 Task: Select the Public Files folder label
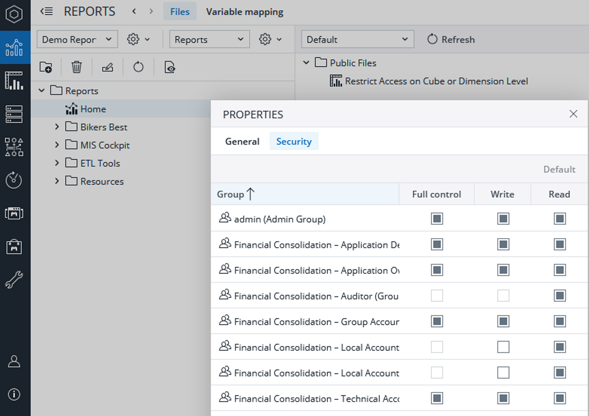[353, 63]
